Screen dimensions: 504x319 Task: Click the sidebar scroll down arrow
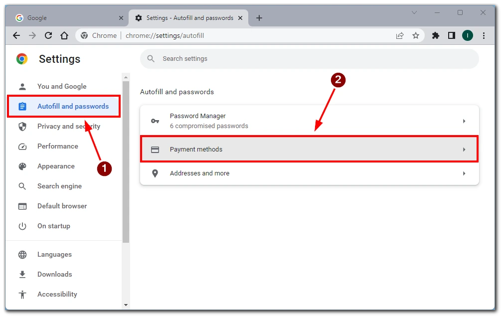tap(126, 305)
